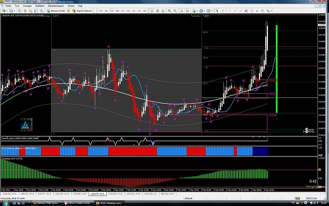Switch chart to D1 timeframe
The height and width of the screenshot is (206, 329).
[134, 11]
